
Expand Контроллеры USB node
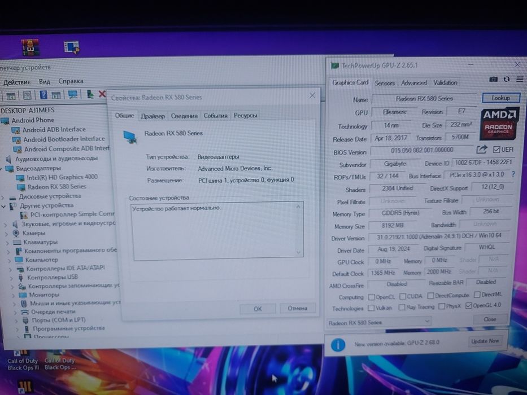coord(12,278)
